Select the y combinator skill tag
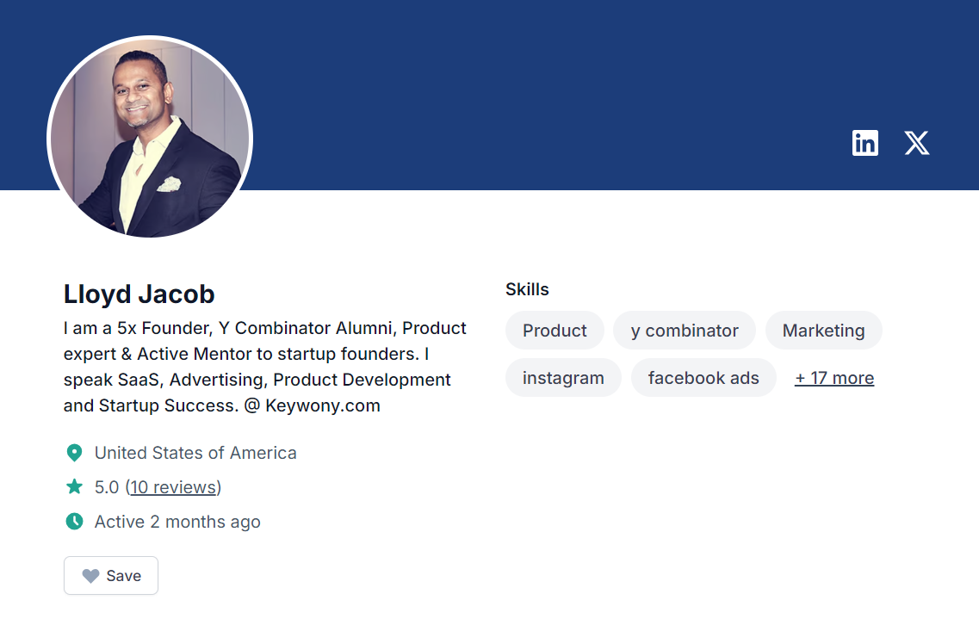 click(685, 331)
